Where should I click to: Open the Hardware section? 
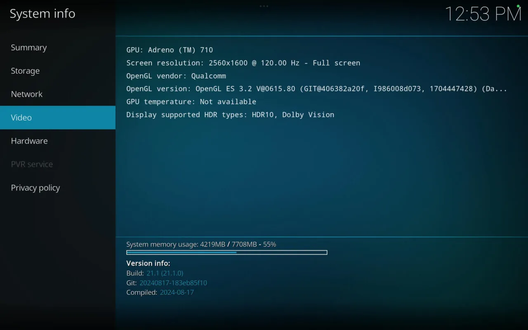coord(29,141)
